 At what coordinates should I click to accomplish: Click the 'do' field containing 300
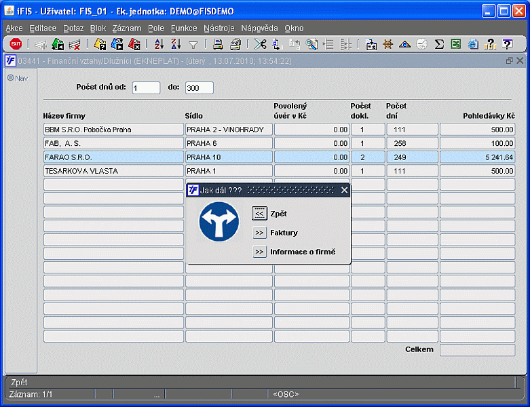coord(199,88)
